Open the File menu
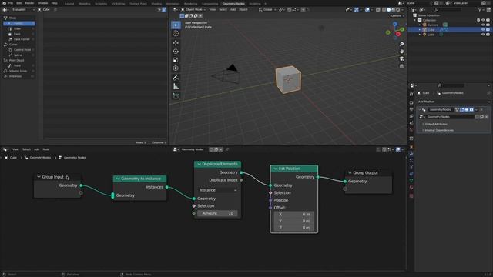This screenshot has height=277, width=493. (x=11, y=3)
